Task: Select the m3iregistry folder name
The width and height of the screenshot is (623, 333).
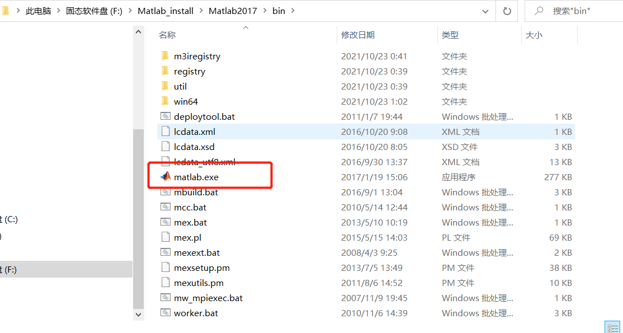Action: click(197, 57)
